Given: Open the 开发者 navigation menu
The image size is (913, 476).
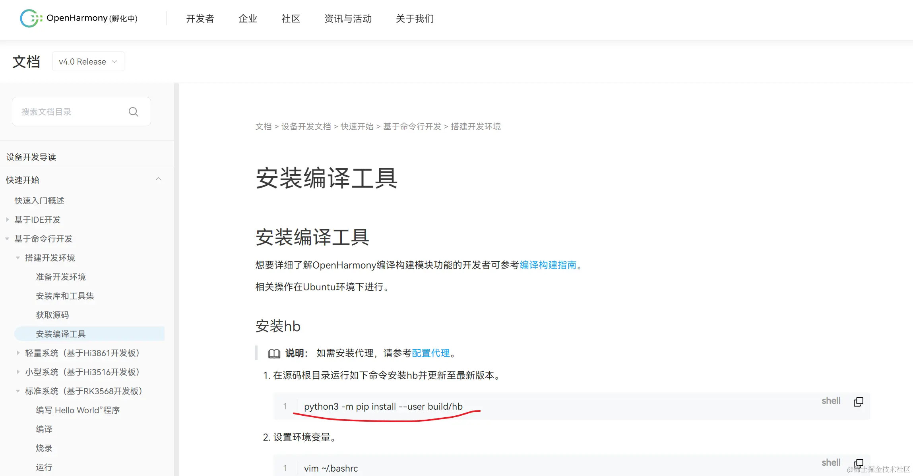Looking at the screenshot, I should pyautogui.click(x=200, y=19).
